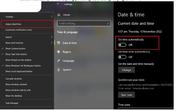Toggle Set time automatically switch

[122, 45]
